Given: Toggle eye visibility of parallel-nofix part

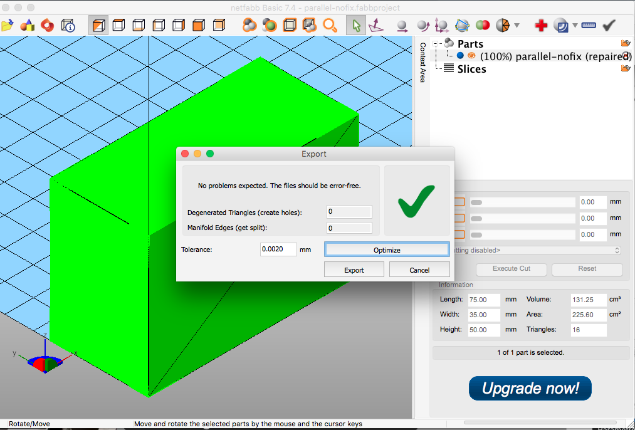Looking at the screenshot, I should [471, 55].
